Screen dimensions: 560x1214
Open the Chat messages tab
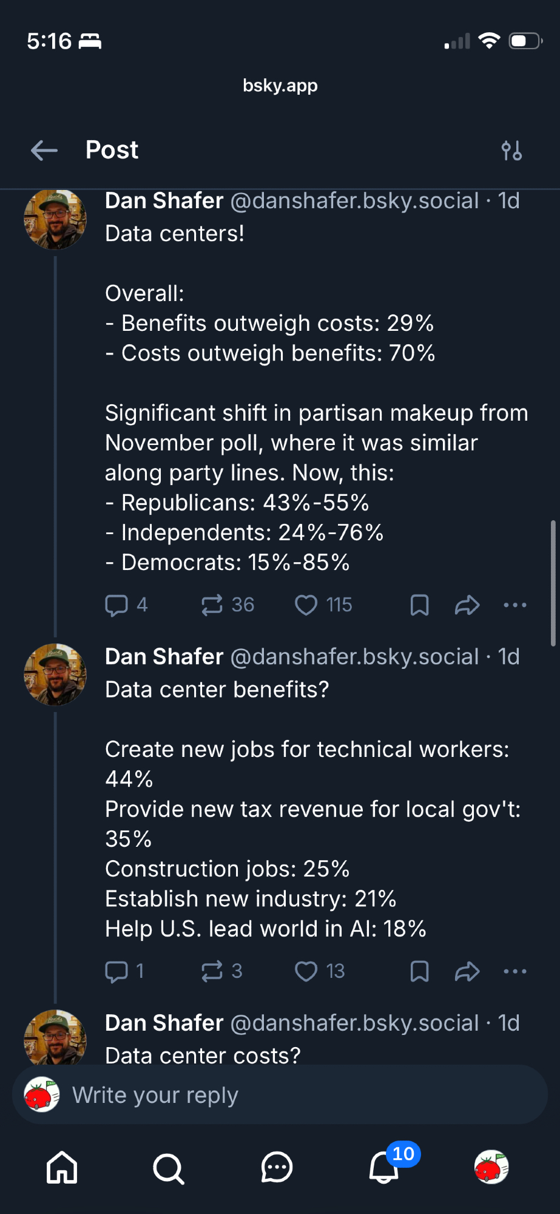[277, 1167]
